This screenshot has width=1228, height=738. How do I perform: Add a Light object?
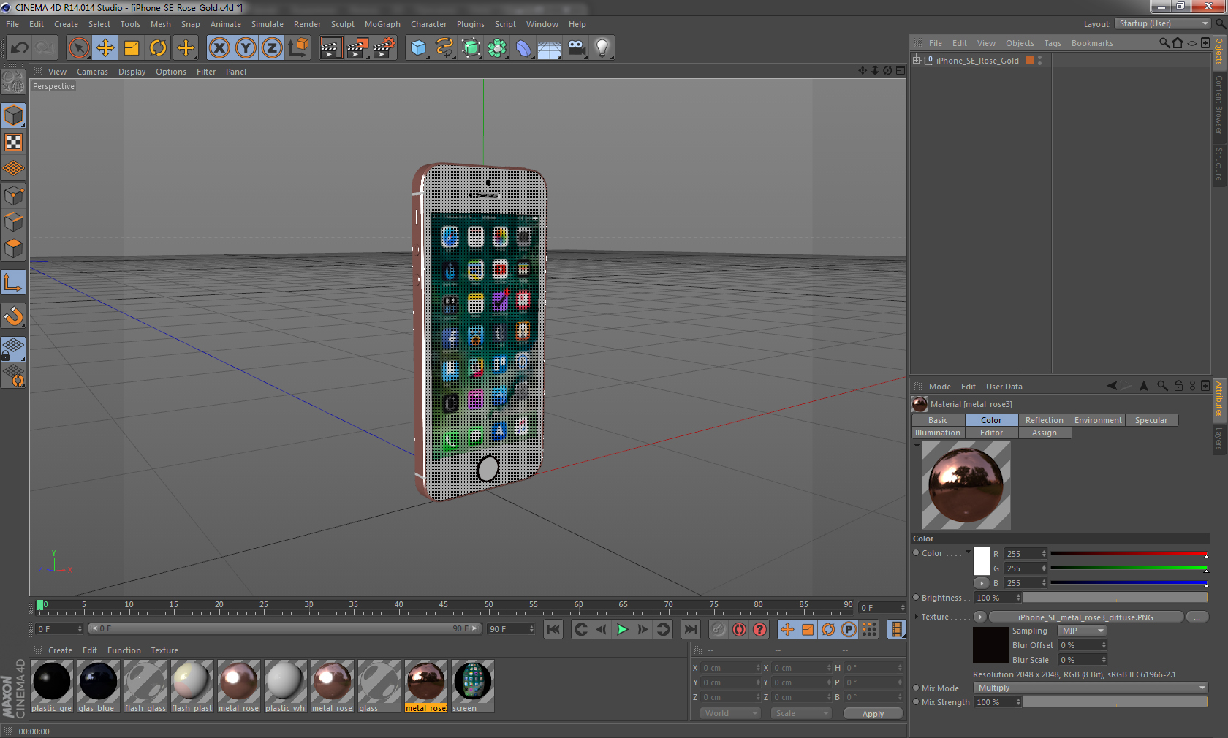602,48
